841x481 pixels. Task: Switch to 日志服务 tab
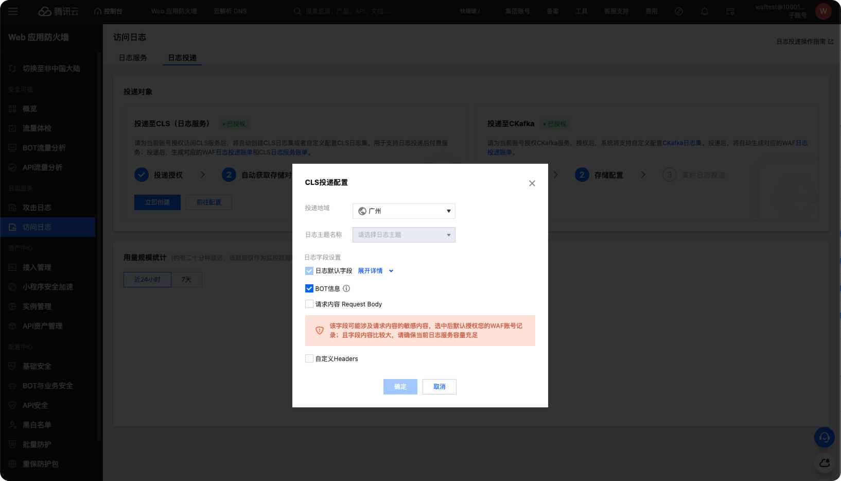pos(133,58)
